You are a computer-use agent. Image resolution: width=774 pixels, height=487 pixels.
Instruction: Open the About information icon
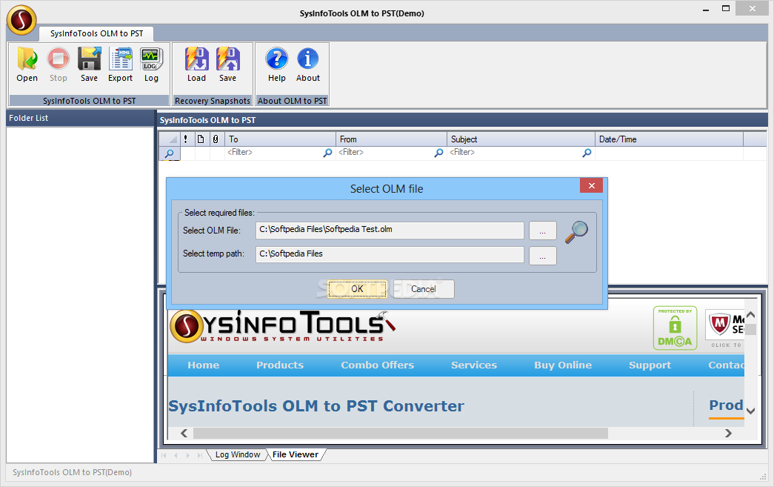pos(308,64)
